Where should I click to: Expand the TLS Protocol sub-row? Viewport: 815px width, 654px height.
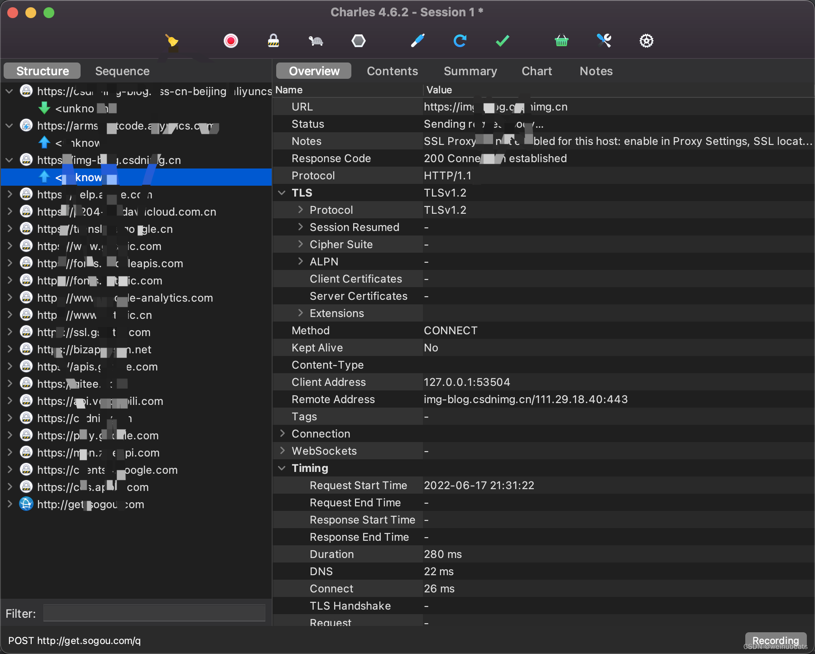click(300, 210)
